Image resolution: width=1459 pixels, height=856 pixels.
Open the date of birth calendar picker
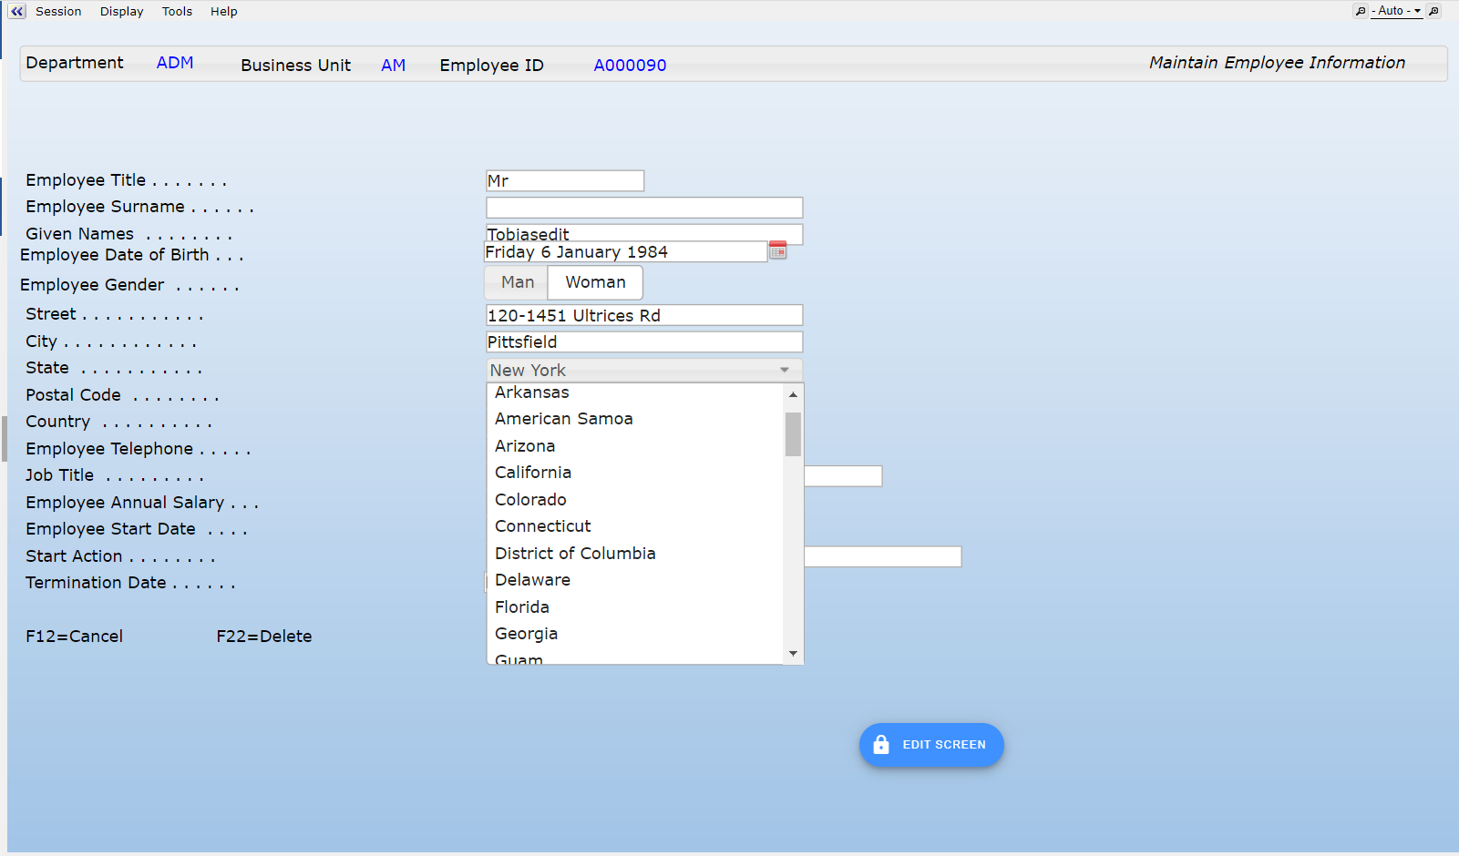click(x=777, y=250)
